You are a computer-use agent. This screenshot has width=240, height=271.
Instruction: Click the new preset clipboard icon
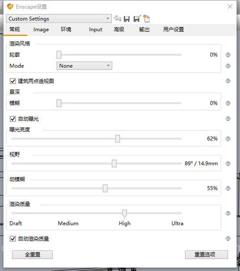[146, 18]
